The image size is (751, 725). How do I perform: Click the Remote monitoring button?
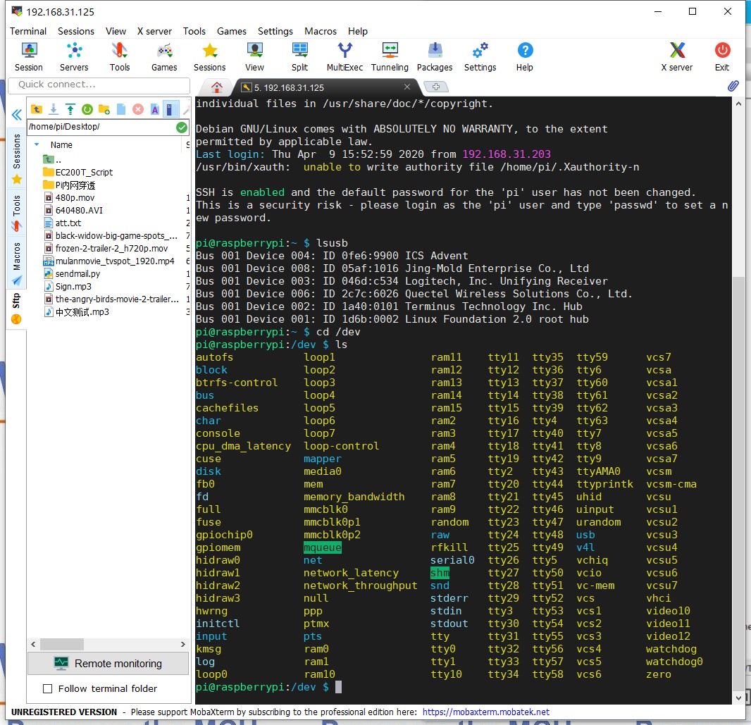[108, 663]
